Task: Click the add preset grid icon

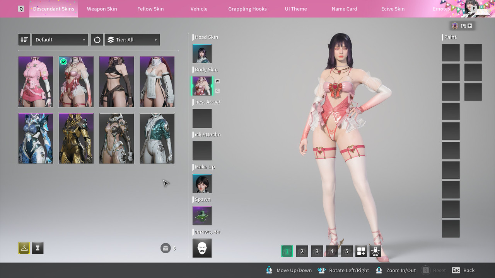Action: [361, 251]
